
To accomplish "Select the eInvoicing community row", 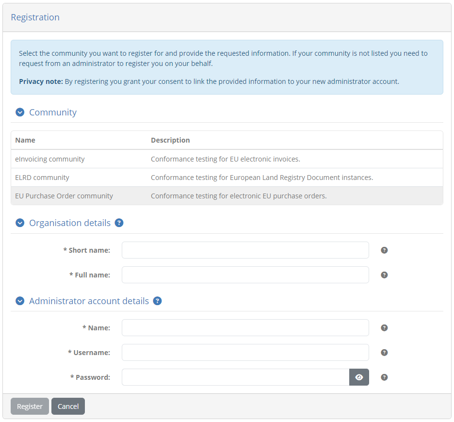I will point(227,159).
